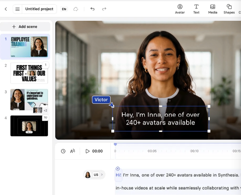Open the Media tool
Viewport: 241px width, 195px height.
coord(213,9)
